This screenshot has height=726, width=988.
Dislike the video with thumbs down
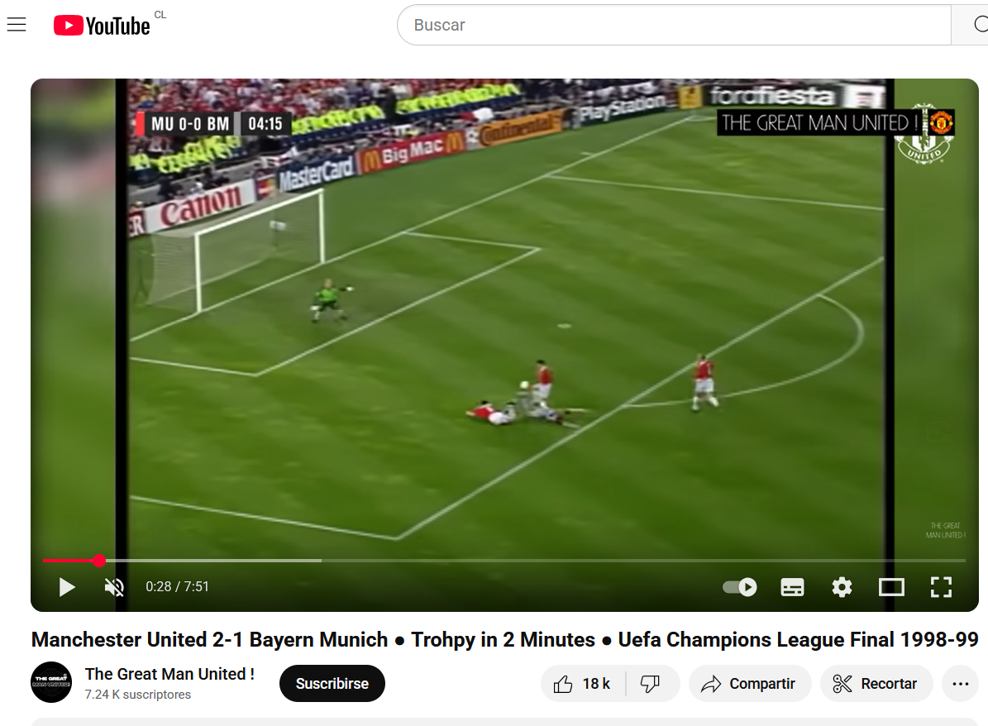click(652, 683)
